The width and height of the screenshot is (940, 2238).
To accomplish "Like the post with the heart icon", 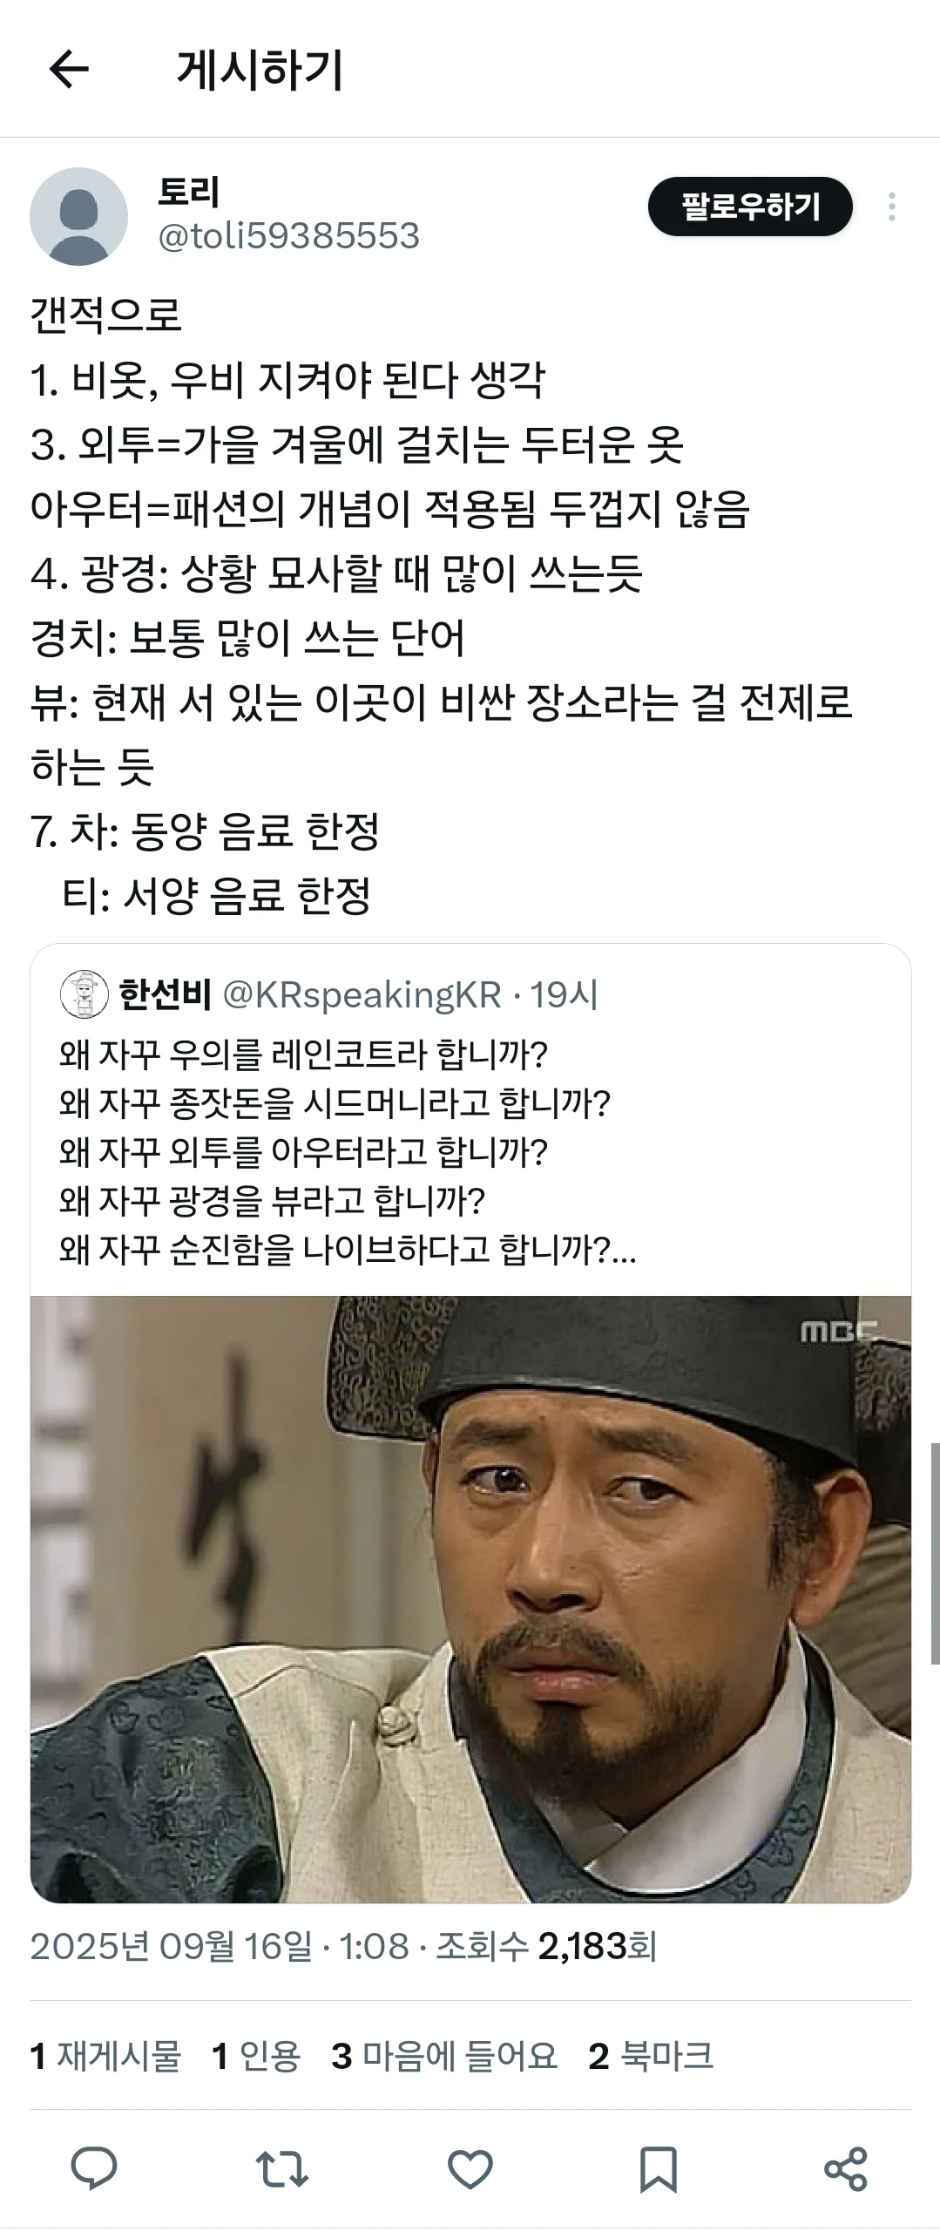I will (470, 2169).
